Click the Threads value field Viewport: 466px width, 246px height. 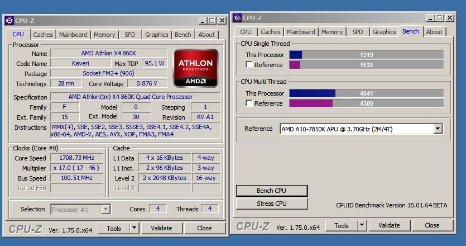(x=210, y=209)
